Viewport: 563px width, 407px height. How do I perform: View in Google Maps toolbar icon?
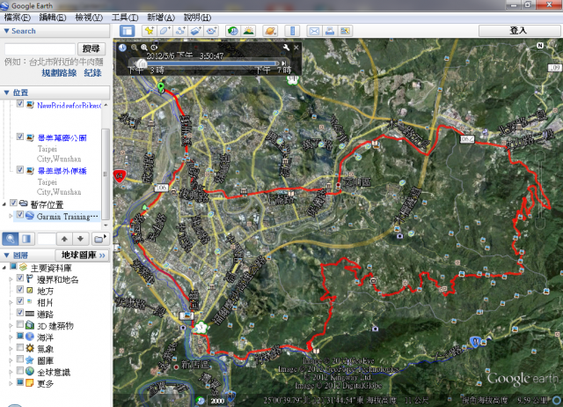pyautogui.click(x=345, y=31)
